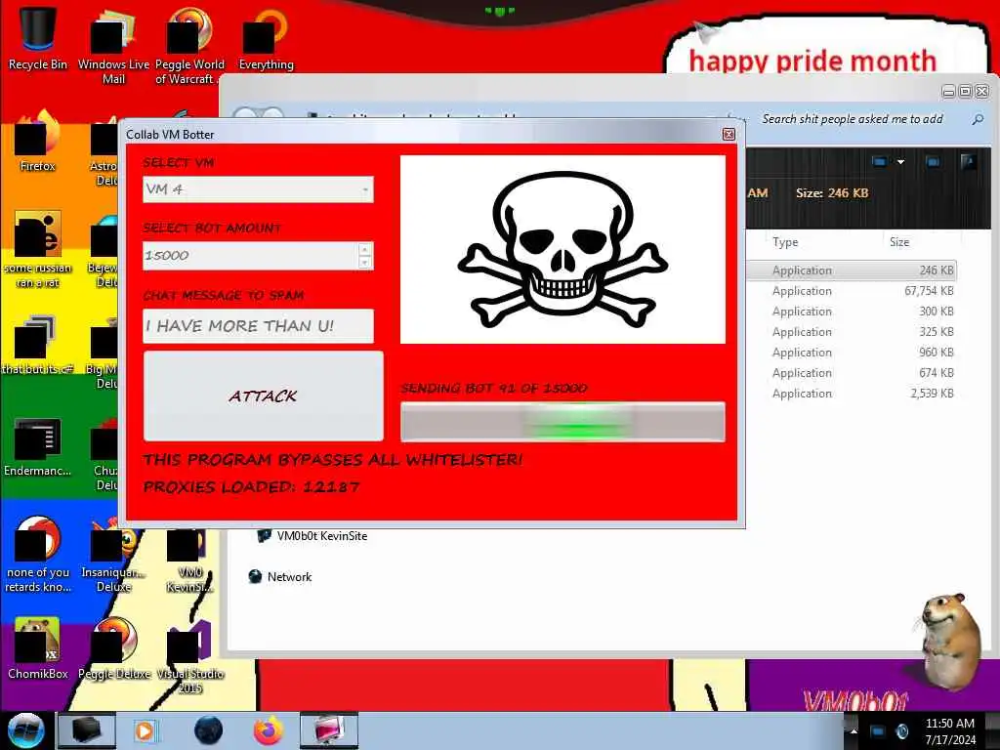1000x750 pixels.
Task: Click the change view icon in explorer toolbar
Action: point(880,162)
